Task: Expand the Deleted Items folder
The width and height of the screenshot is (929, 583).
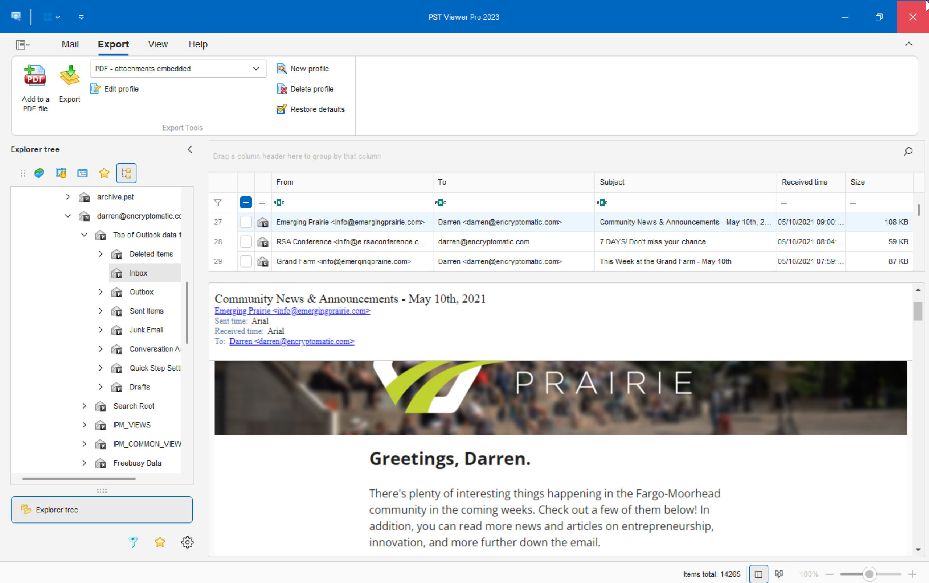Action: [x=100, y=253]
